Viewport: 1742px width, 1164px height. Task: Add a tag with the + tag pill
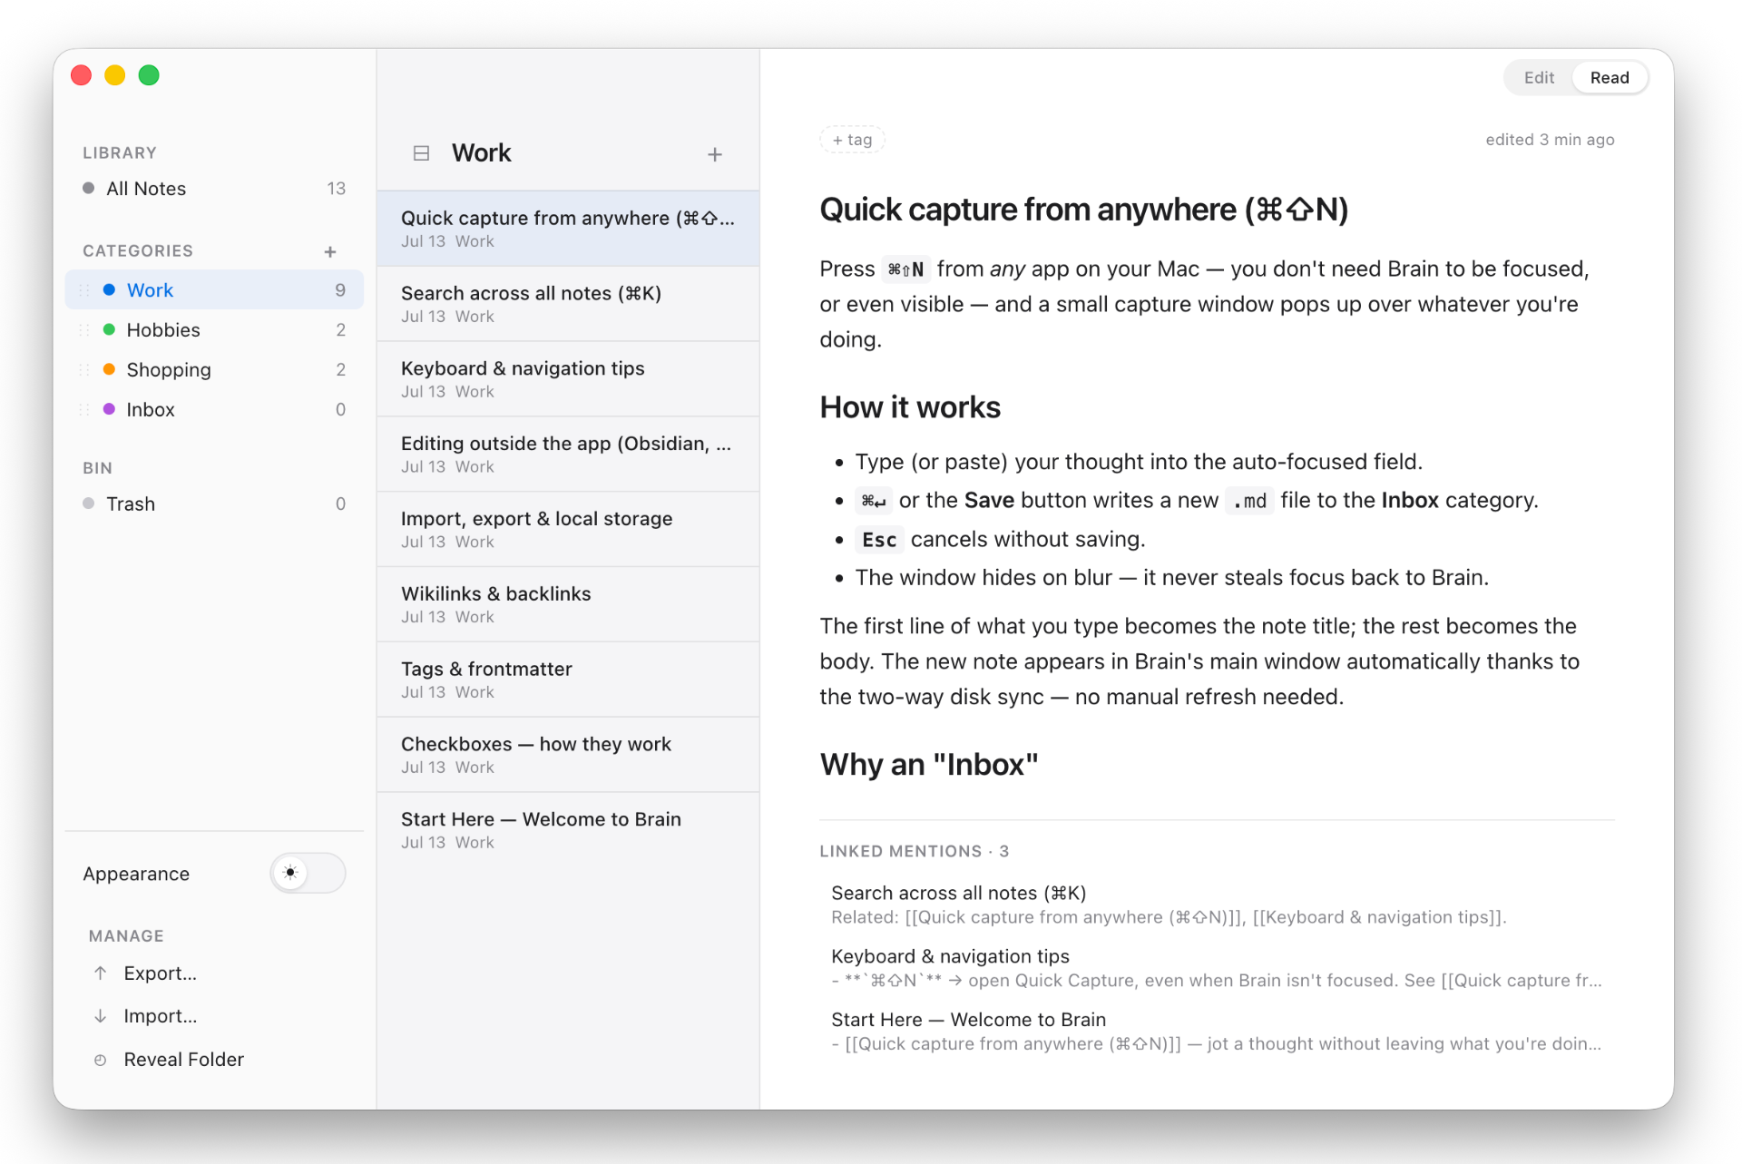(x=852, y=140)
